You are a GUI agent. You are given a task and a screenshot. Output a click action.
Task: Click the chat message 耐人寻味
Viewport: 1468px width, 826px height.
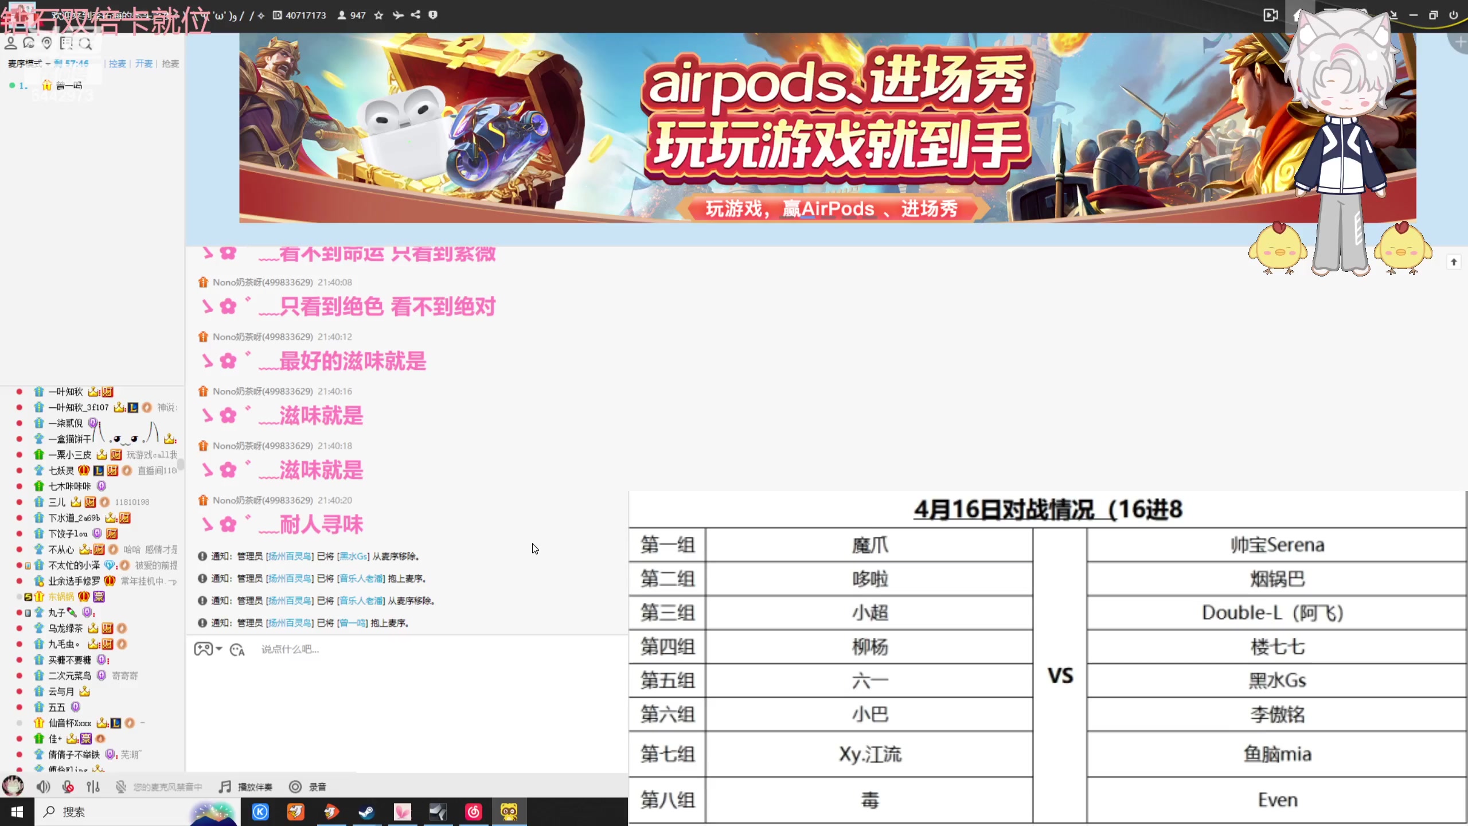pos(321,524)
